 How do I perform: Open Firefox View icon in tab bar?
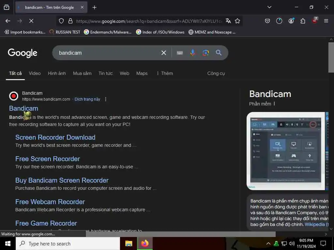point(7,7)
